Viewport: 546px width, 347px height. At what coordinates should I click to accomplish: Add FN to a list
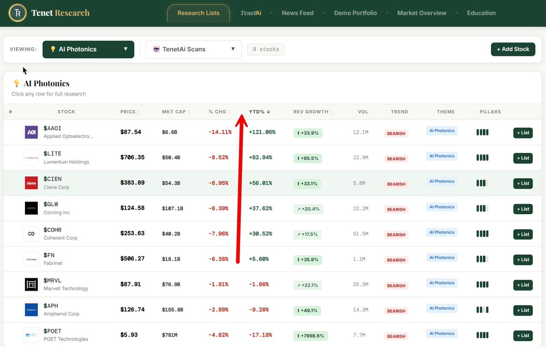pos(523,260)
